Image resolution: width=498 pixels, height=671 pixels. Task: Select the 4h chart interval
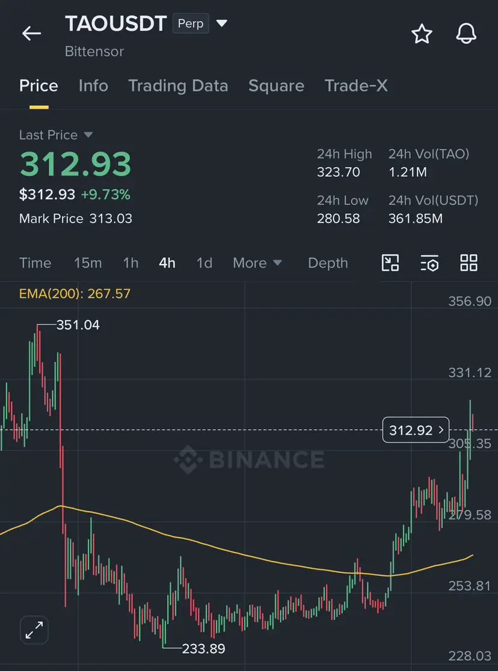pos(167,263)
